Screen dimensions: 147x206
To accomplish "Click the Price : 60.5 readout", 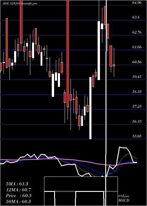I will pyautogui.click(x=19, y=196).
